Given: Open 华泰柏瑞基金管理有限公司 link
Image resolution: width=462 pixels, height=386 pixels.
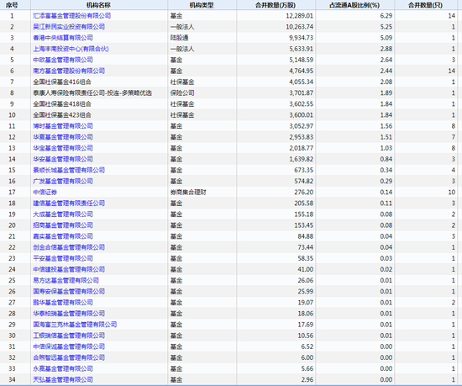Looking at the screenshot, I should [x=69, y=314].
